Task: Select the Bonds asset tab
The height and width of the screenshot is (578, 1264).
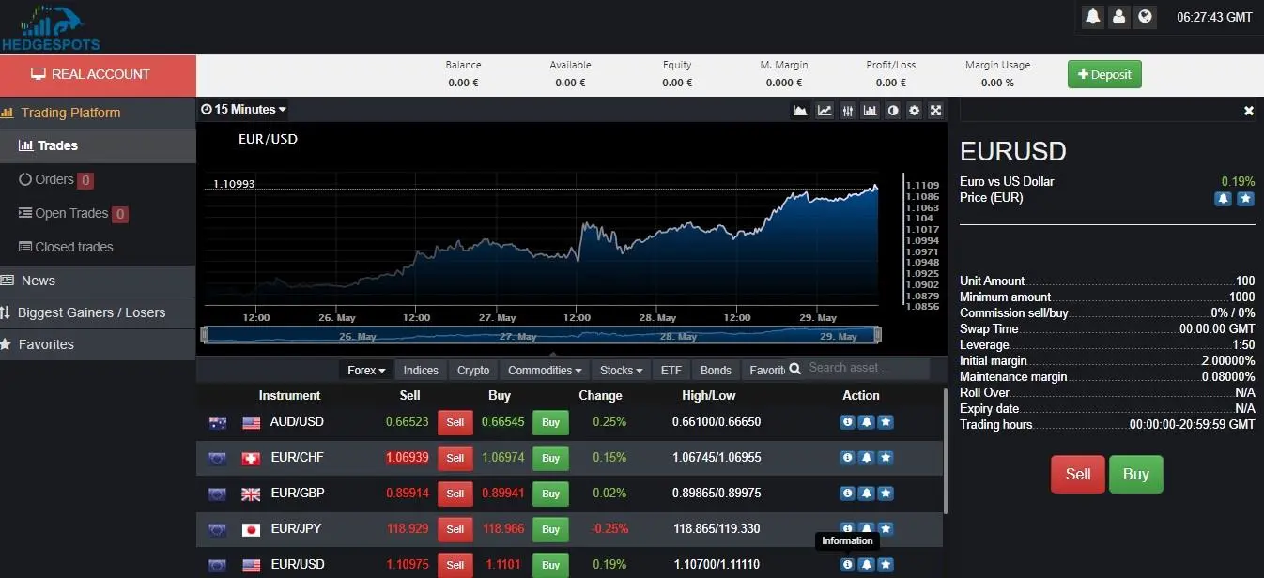Action: coord(716,371)
